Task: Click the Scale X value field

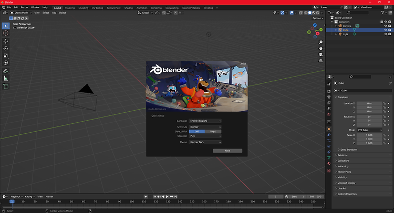Action: [369, 135]
